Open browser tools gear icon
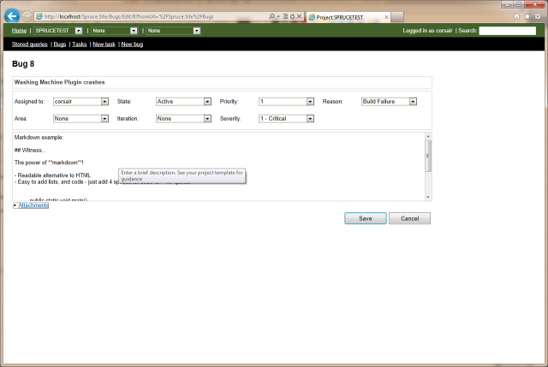Image resolution: width=548 pixels, height=367 pixels. [538, 16]
